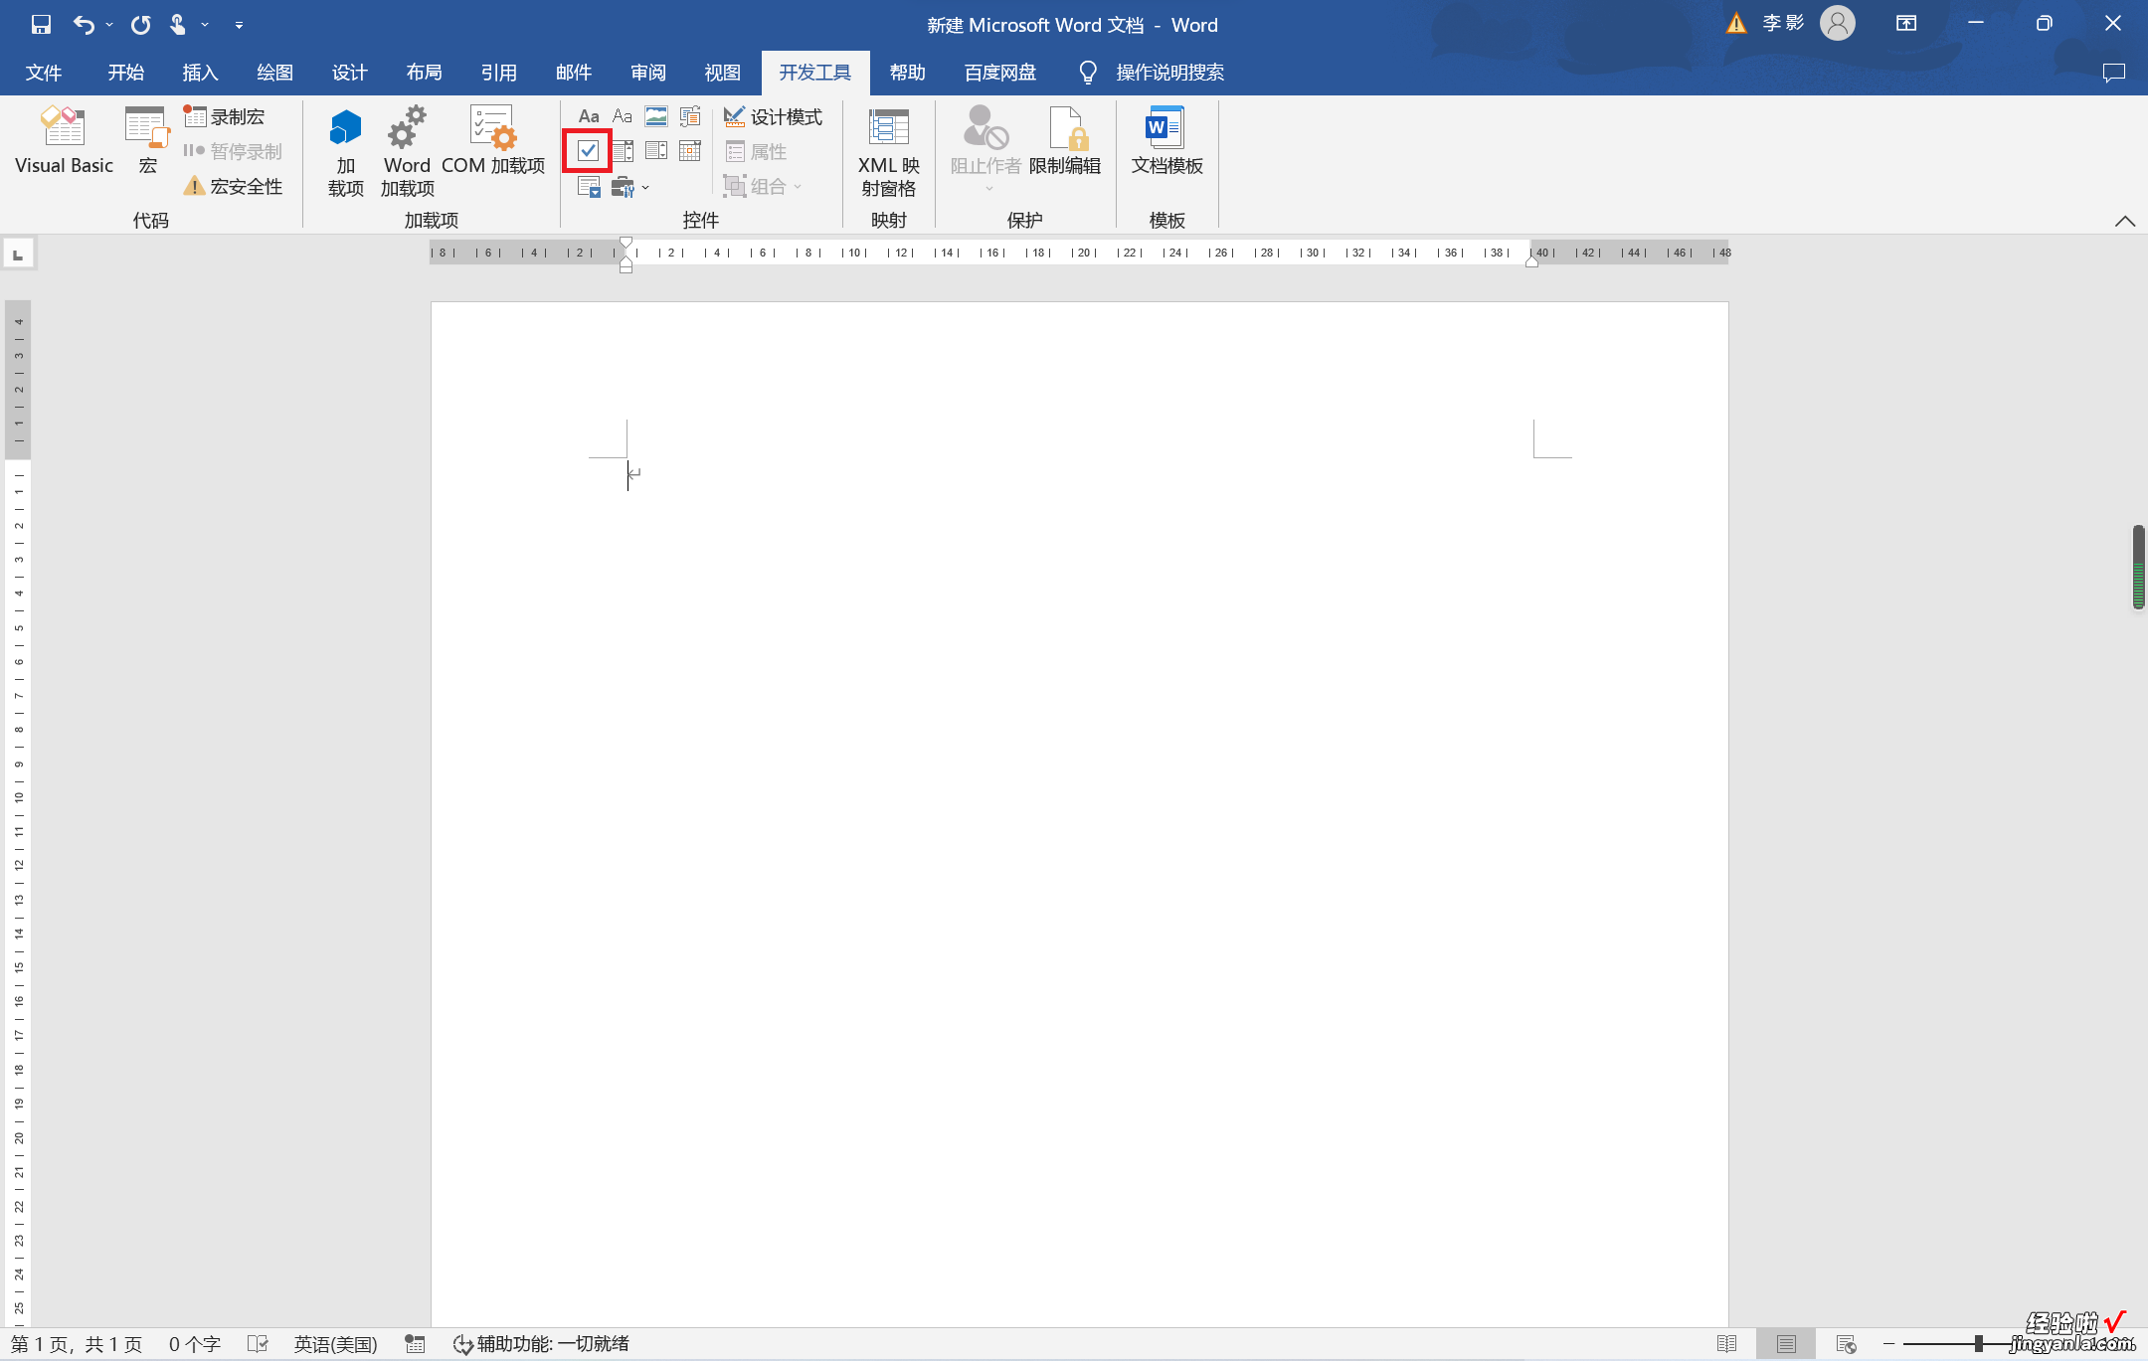Viewport: 2148px width, 1361px height.
Task: Open the Comments pane icon
Action: pyautogui.click(x=2114, y=73)
